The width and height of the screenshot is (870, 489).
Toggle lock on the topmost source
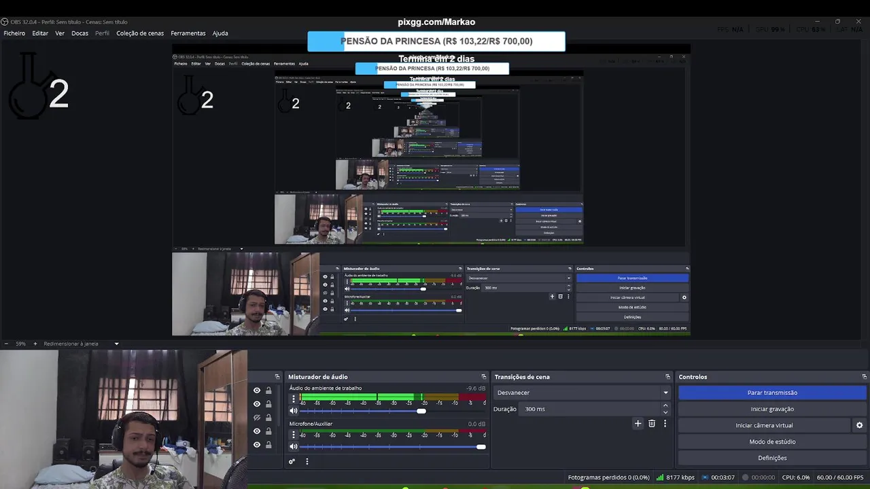coord(268,391)
